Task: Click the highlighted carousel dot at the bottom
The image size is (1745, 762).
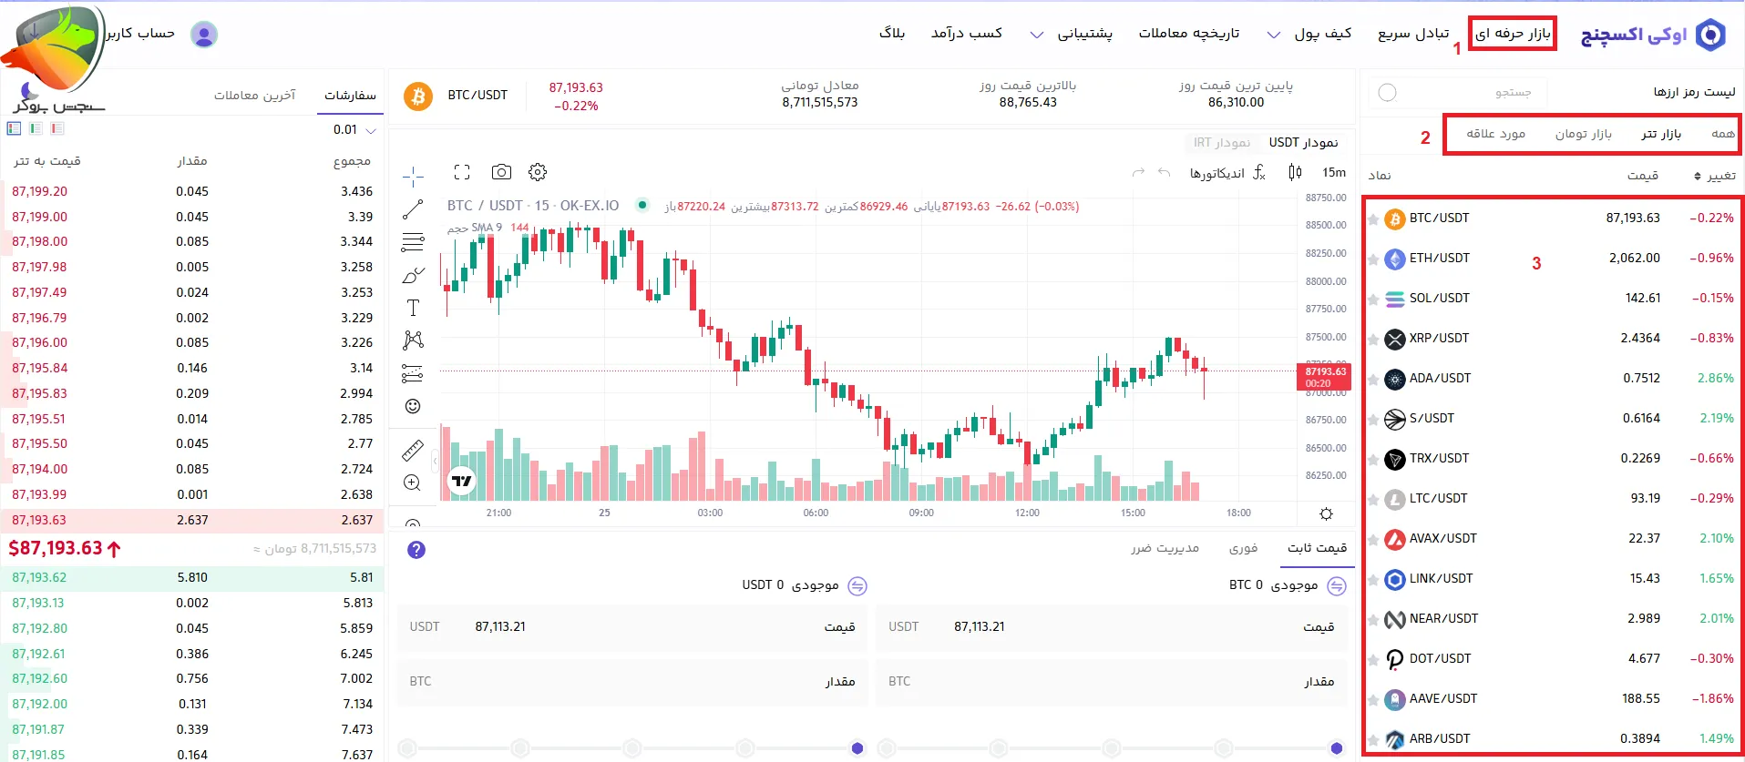Action: click(x=857, y=747)
